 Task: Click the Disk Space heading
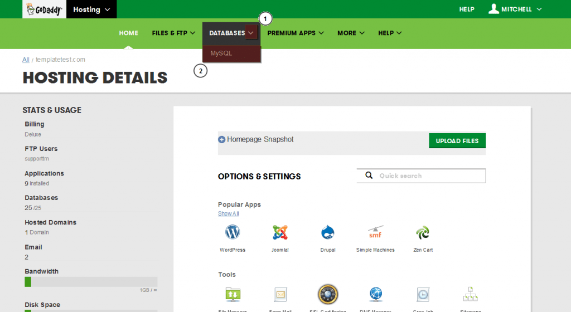(x=42, y=305)
